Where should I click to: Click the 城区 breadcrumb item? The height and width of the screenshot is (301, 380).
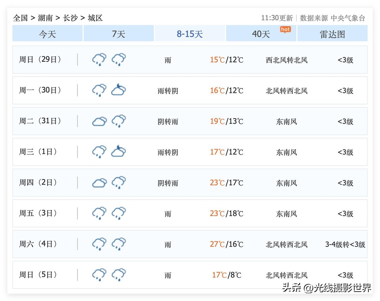coord(95,18)
